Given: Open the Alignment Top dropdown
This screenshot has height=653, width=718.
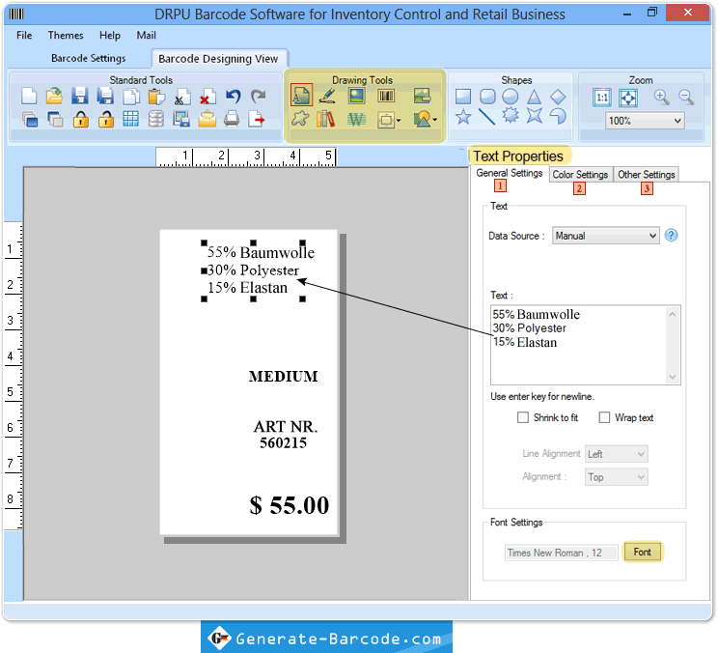Looking at the screenshot, I should tap(616, 477).
